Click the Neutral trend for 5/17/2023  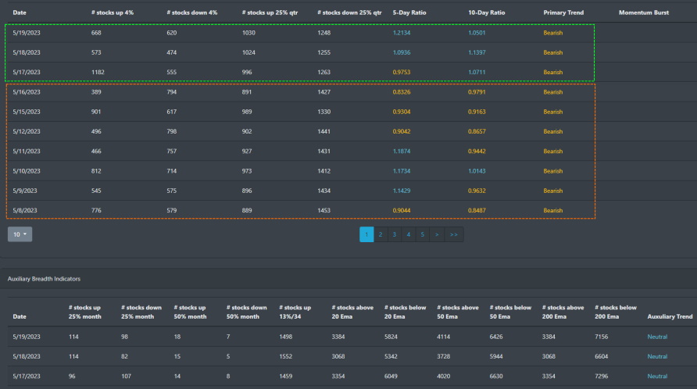pyautogui.click(x=657, y=376)
